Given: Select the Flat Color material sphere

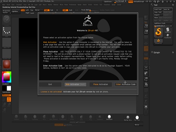Looking at the screenshot, I should [137, 118].
